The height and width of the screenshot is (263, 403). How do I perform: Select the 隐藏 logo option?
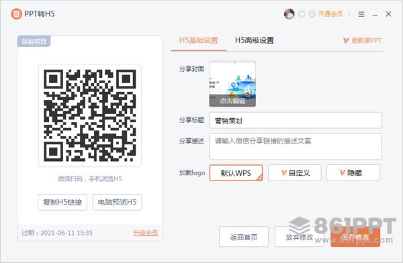(353, 173)
